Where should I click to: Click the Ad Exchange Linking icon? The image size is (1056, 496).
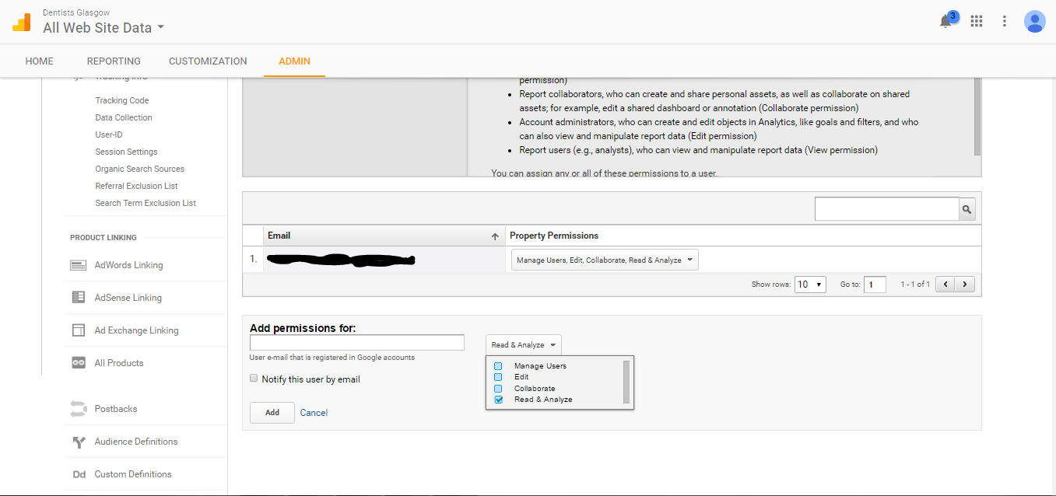78,330
